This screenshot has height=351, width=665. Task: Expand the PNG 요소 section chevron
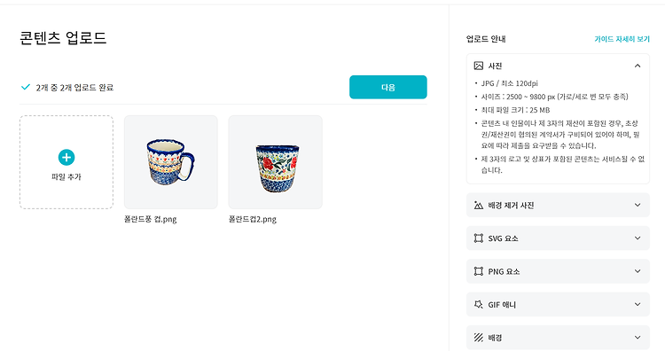click(637, 271)
